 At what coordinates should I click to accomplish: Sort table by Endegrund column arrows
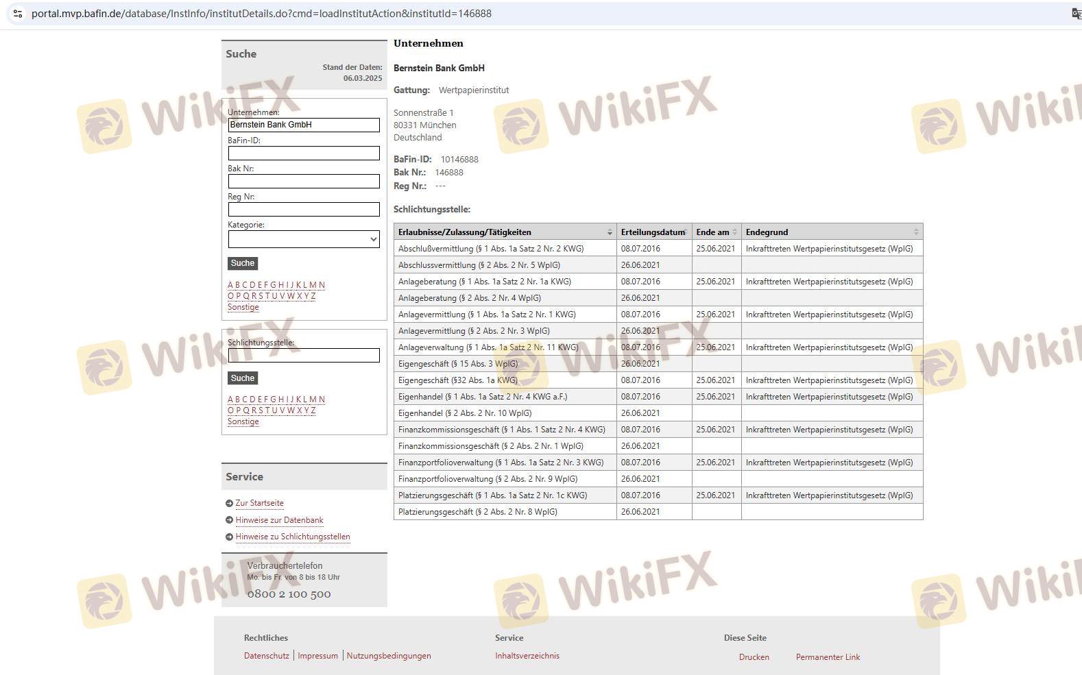915,232
